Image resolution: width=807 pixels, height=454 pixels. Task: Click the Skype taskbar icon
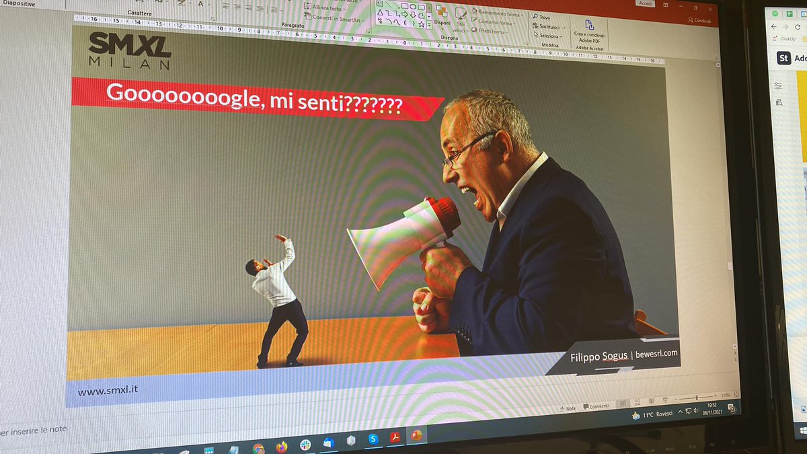tap(372, 439)
